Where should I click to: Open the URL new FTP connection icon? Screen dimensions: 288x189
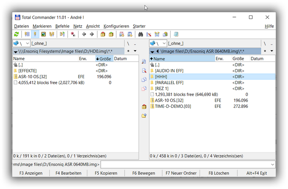(130, 34)
